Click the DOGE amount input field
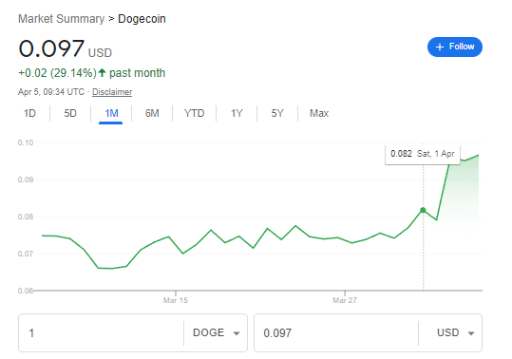The image size is (512, 359). 102,333
